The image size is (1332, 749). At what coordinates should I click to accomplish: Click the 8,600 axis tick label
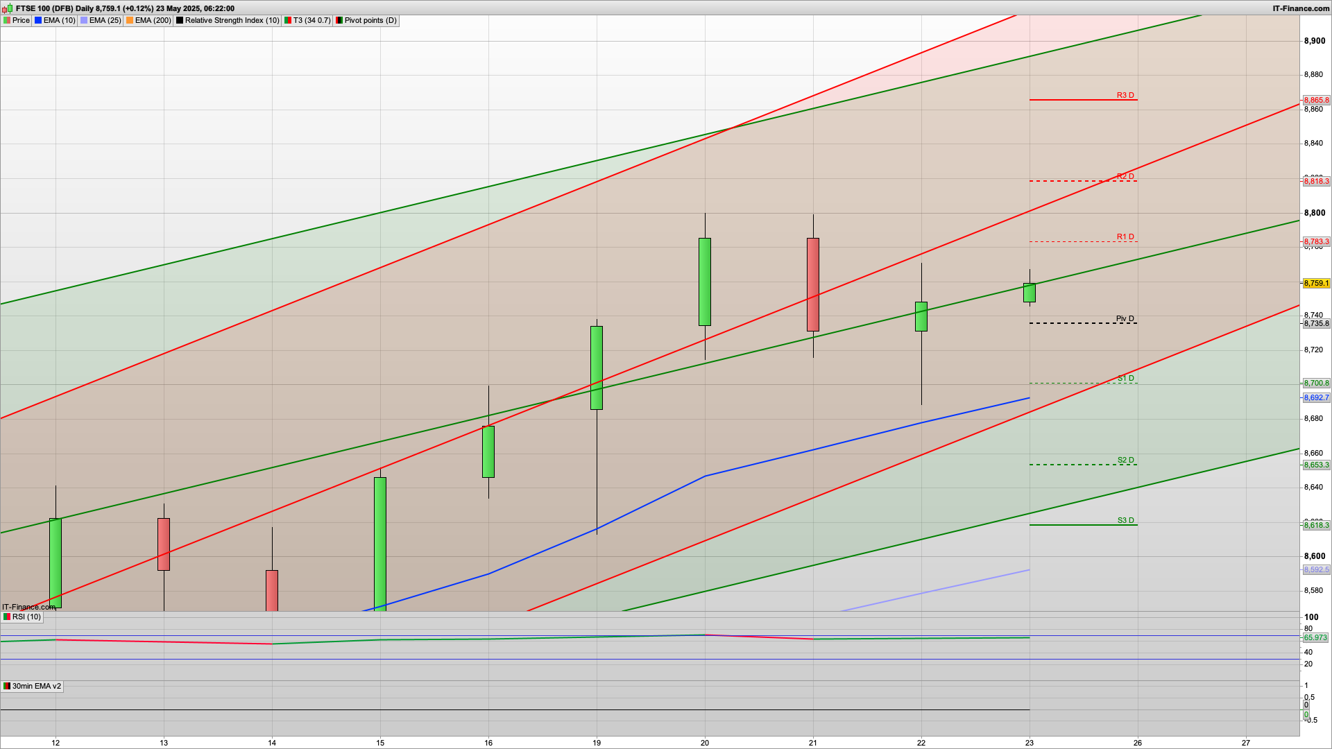click(1315, 556)
